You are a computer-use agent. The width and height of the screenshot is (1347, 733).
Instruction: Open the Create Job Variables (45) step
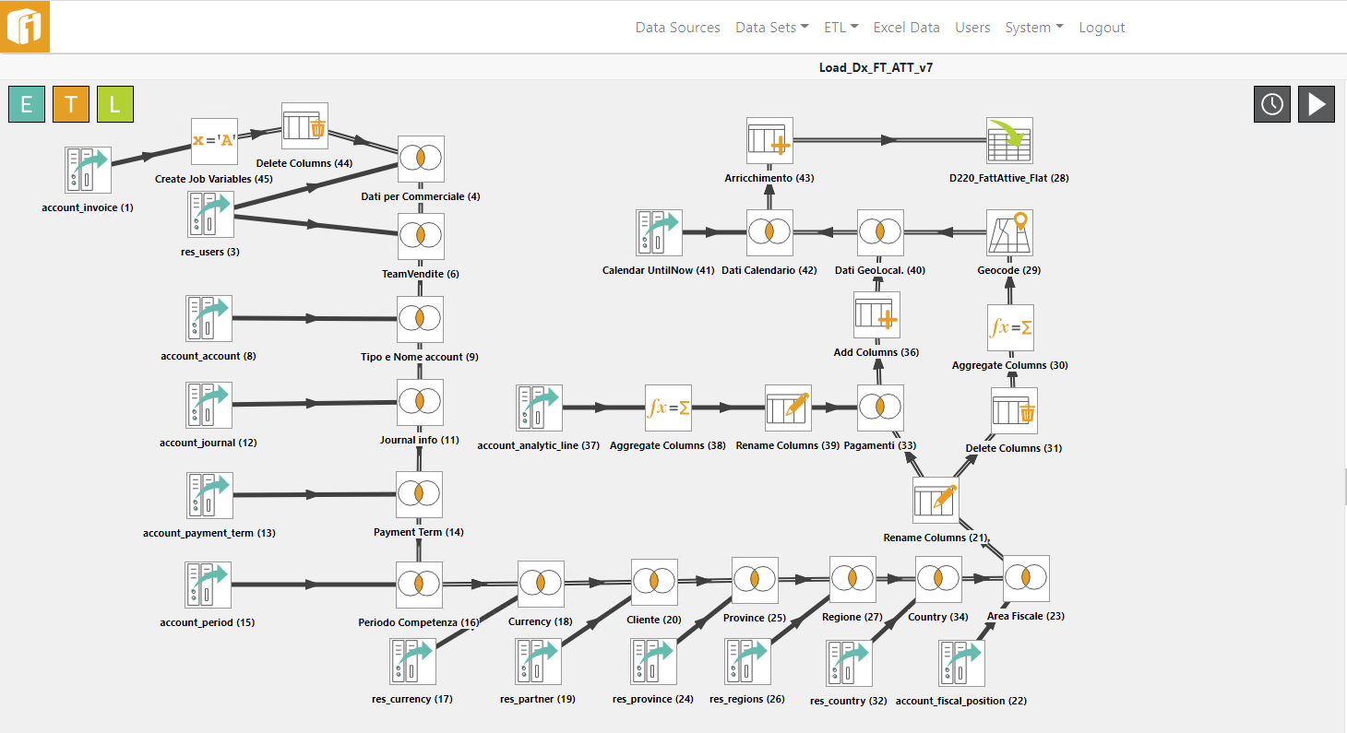[214, 140]
